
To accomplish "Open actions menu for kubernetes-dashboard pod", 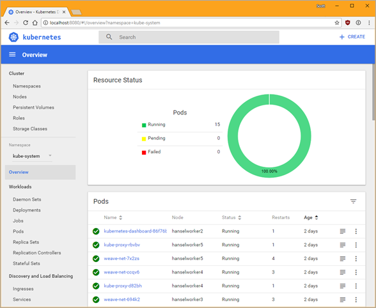I will click(356, 231).
